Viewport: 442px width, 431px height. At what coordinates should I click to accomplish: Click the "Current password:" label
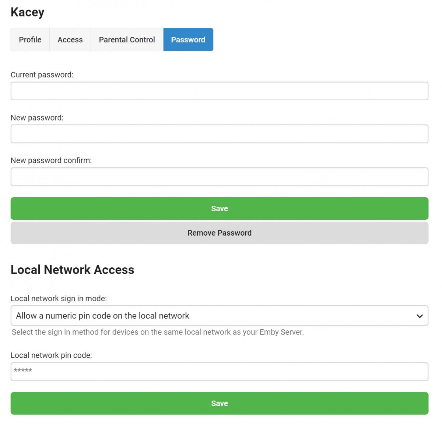42,75
